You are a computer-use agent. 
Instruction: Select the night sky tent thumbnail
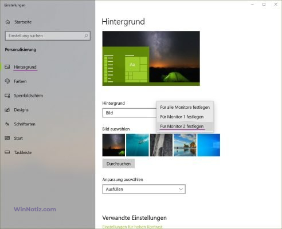pyautogui.click(x=113, y=145)
